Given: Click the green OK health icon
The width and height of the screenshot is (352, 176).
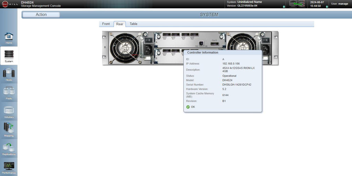Looking at the screenshot, I should 188,107.
